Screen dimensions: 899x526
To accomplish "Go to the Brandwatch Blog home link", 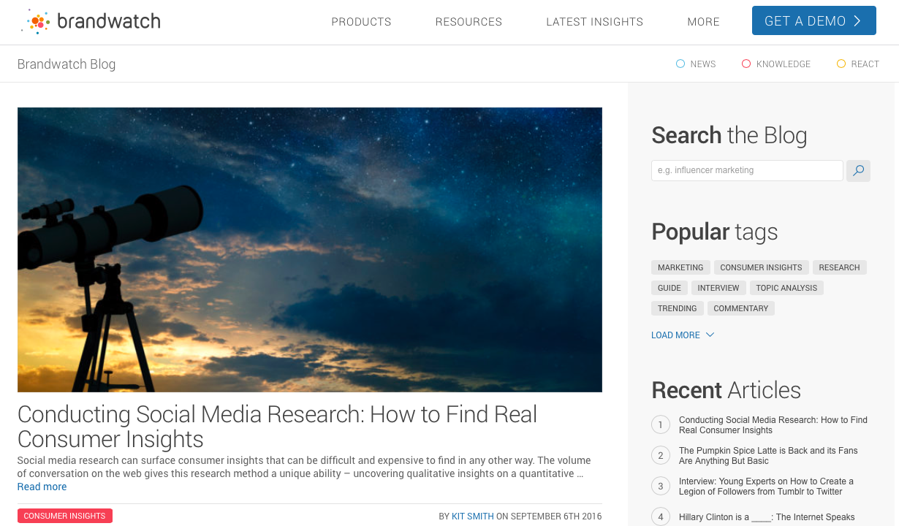I will [x=67, y=64].
